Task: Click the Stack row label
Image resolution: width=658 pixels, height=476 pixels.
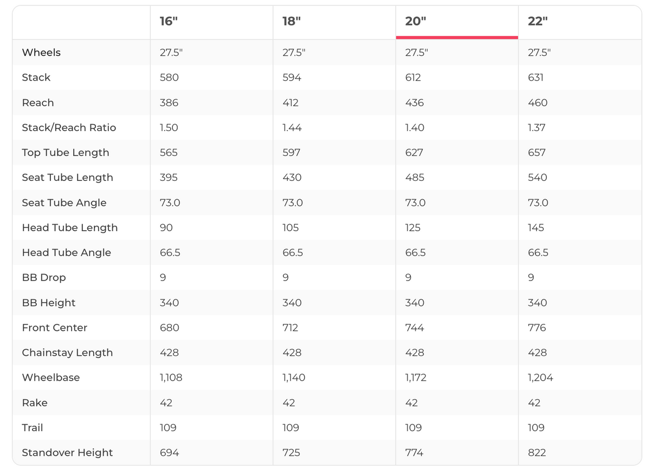Action: point(36,77)
